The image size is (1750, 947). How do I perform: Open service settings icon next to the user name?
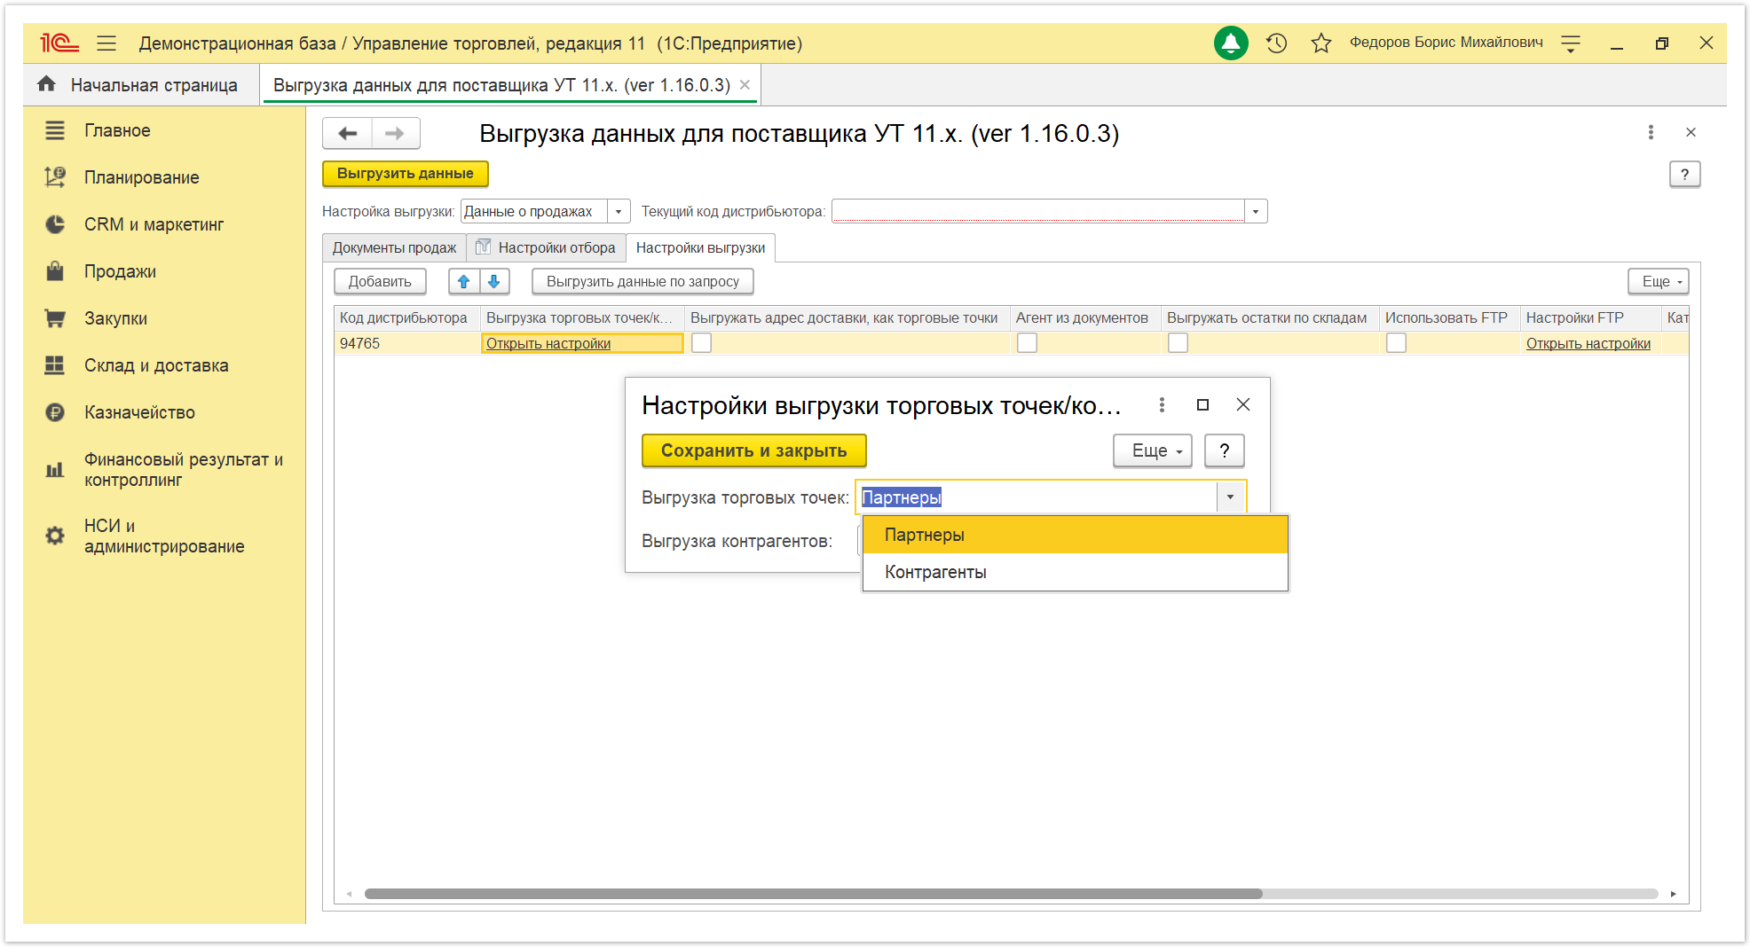(x=1571, y=43)
